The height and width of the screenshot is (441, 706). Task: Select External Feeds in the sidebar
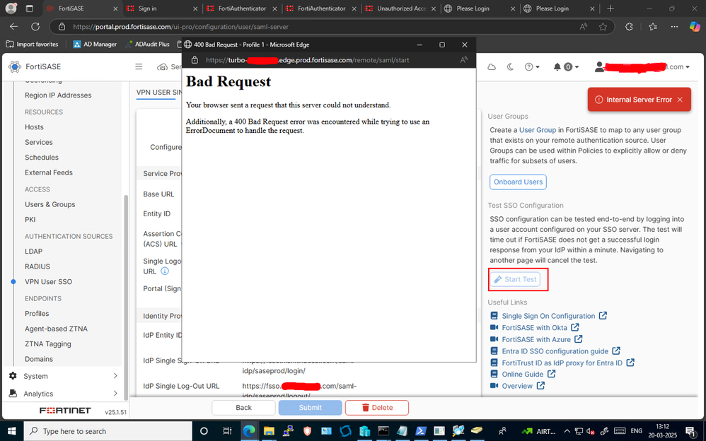49,172
